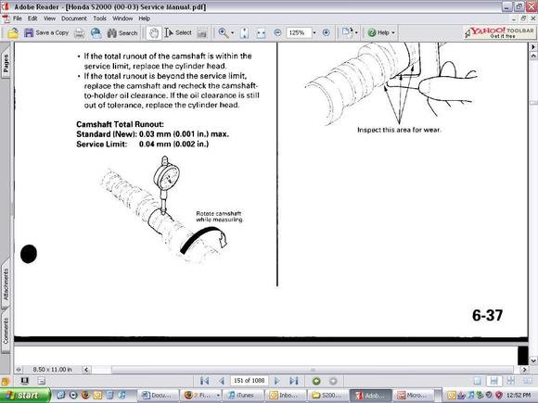Switch to Document taskbar button
The width and height of the screenshot is (538, 403).
click(159, 396)
